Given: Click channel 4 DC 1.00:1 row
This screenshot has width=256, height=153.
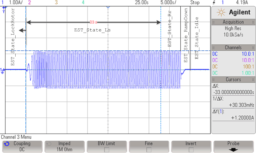Looking at the screenshot, I should pos(233,73).
